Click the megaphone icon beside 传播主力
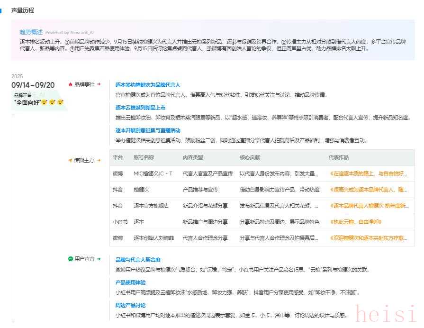424x328 pixels. [x=71, y=160]
